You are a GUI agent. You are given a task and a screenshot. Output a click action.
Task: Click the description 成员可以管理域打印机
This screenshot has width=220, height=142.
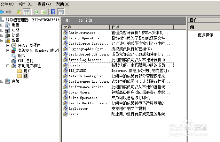pos(130,98)
